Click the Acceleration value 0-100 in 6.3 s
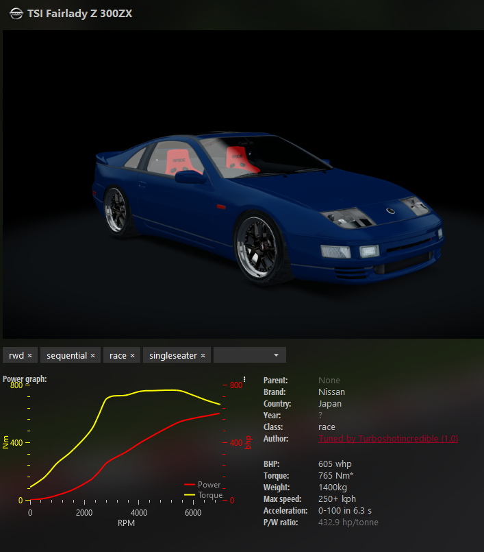484x552 pixels. coord(345,510)
